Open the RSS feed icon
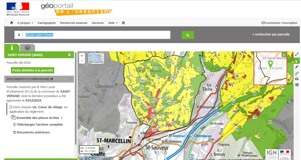 (123, 23)
